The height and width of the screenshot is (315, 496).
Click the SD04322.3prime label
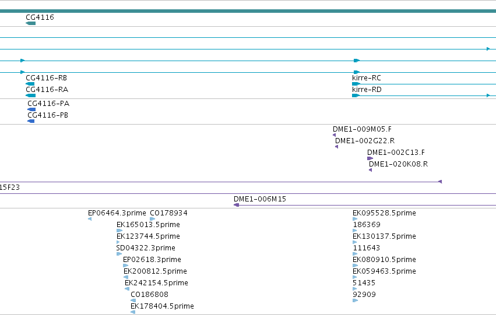(146, 247)
